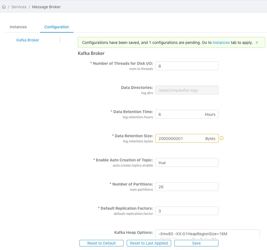Image resolution: width=267 pixels, height=250 pixels.
Task: Click the Number of Threads for Disk I/O label
Action: coord(123,63)
